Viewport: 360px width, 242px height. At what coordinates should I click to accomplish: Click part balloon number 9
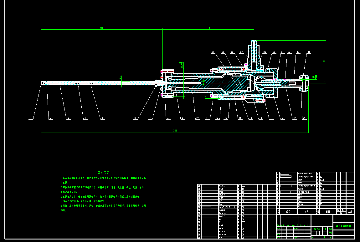[x=183, y=118]
